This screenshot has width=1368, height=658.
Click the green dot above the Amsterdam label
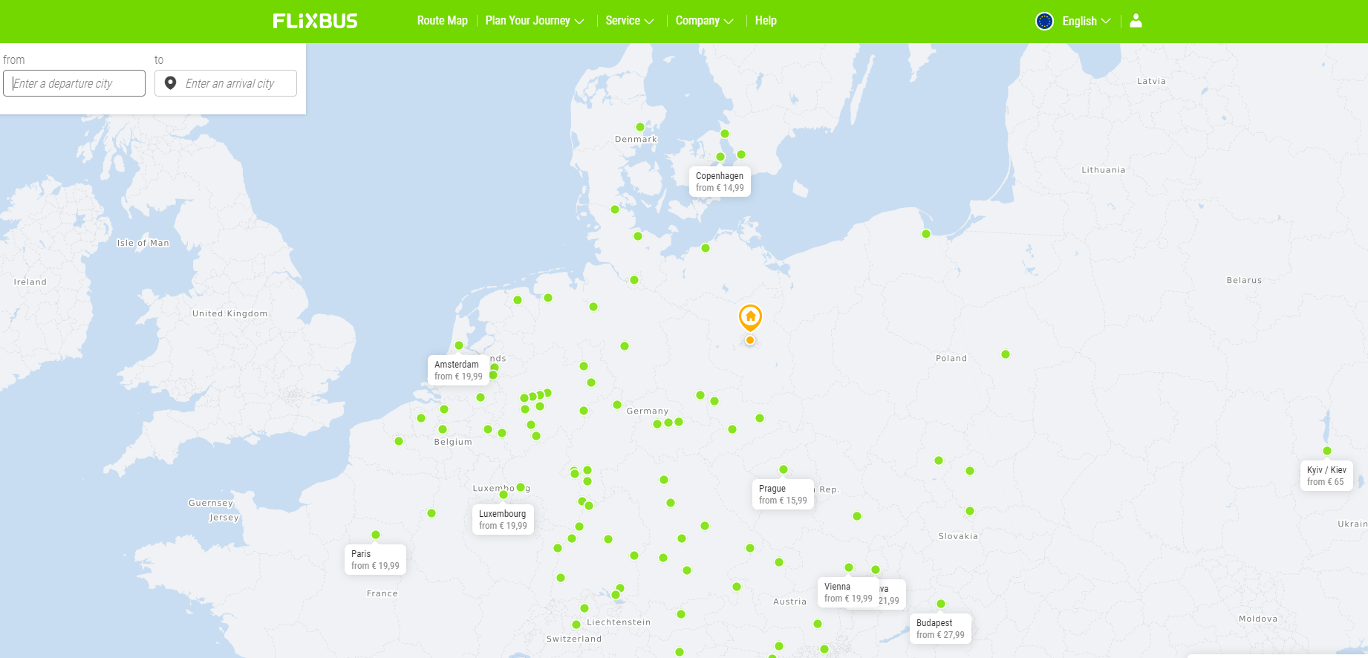(x=459, y=345)
